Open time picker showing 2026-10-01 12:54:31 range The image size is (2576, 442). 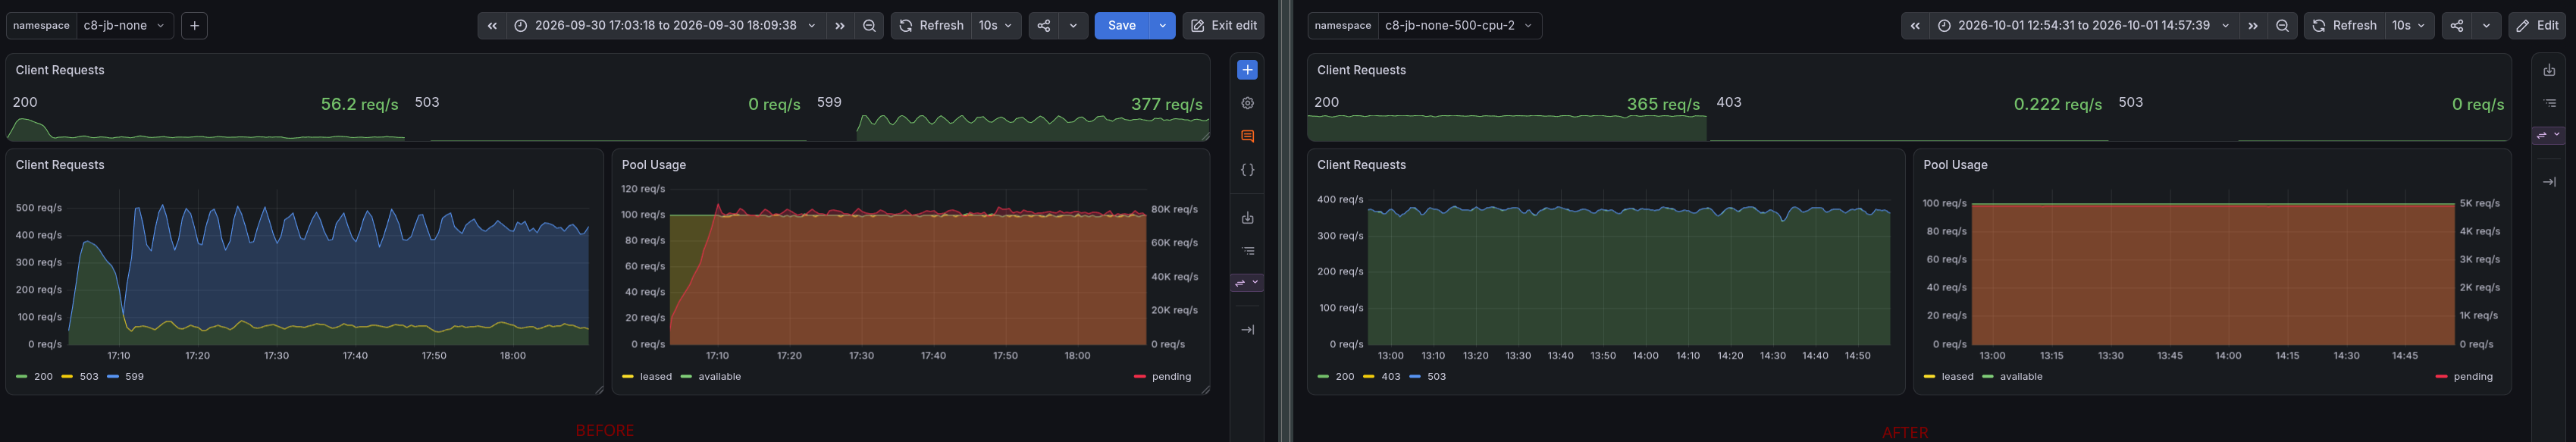click(x=2084, y=26)
